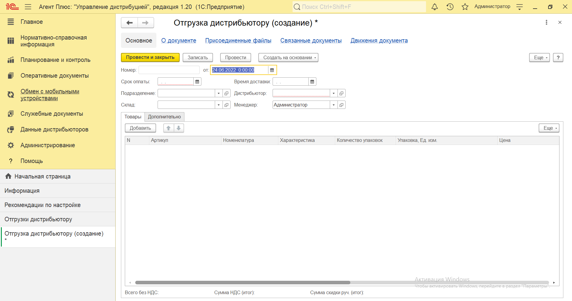Click Провести и закрыть button
572x301 pixels.
150,57
